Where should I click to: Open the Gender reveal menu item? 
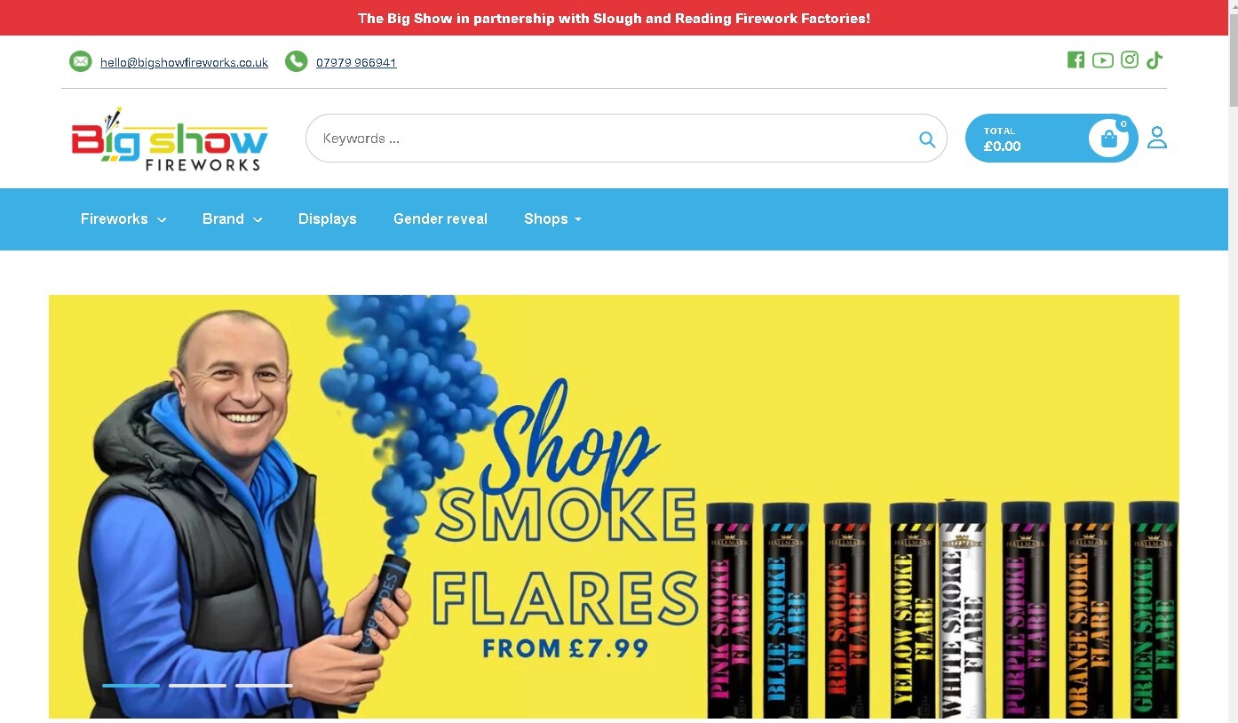click(x=440, y=218)
